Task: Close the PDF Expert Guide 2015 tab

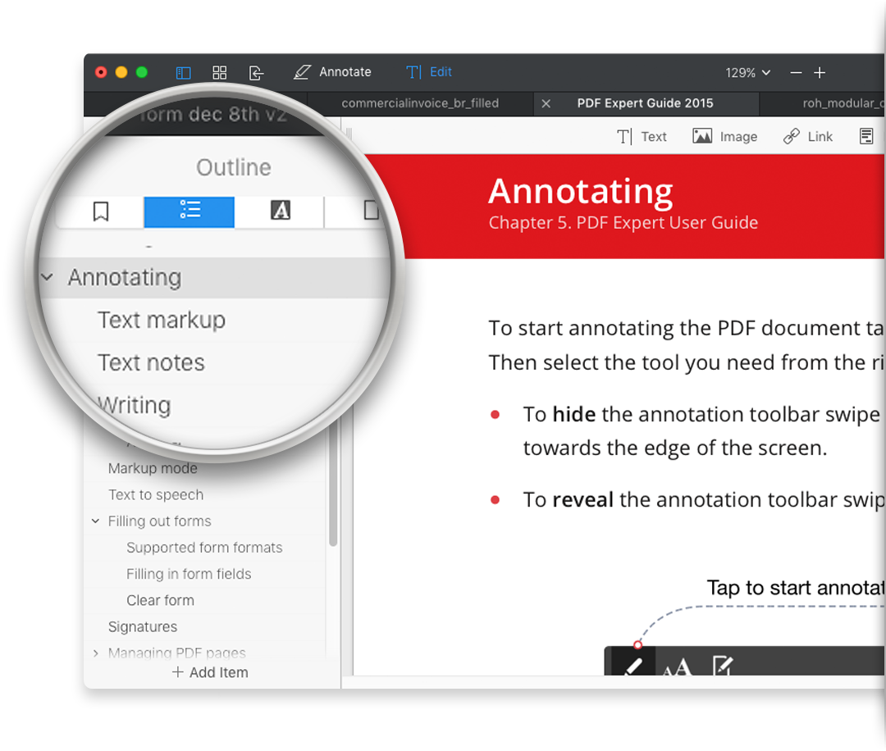Action: [546, 104]
